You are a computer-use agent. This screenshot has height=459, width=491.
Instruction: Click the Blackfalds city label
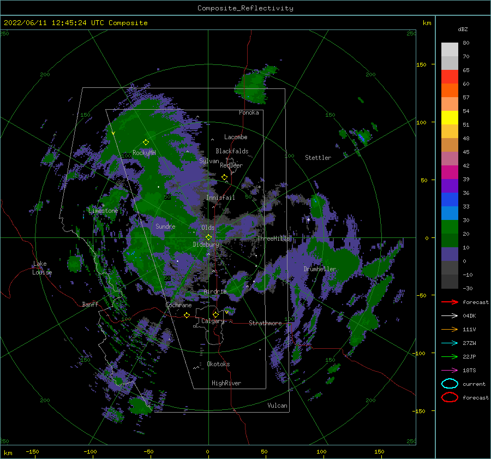pyautogui.click(x=232, y=151)
